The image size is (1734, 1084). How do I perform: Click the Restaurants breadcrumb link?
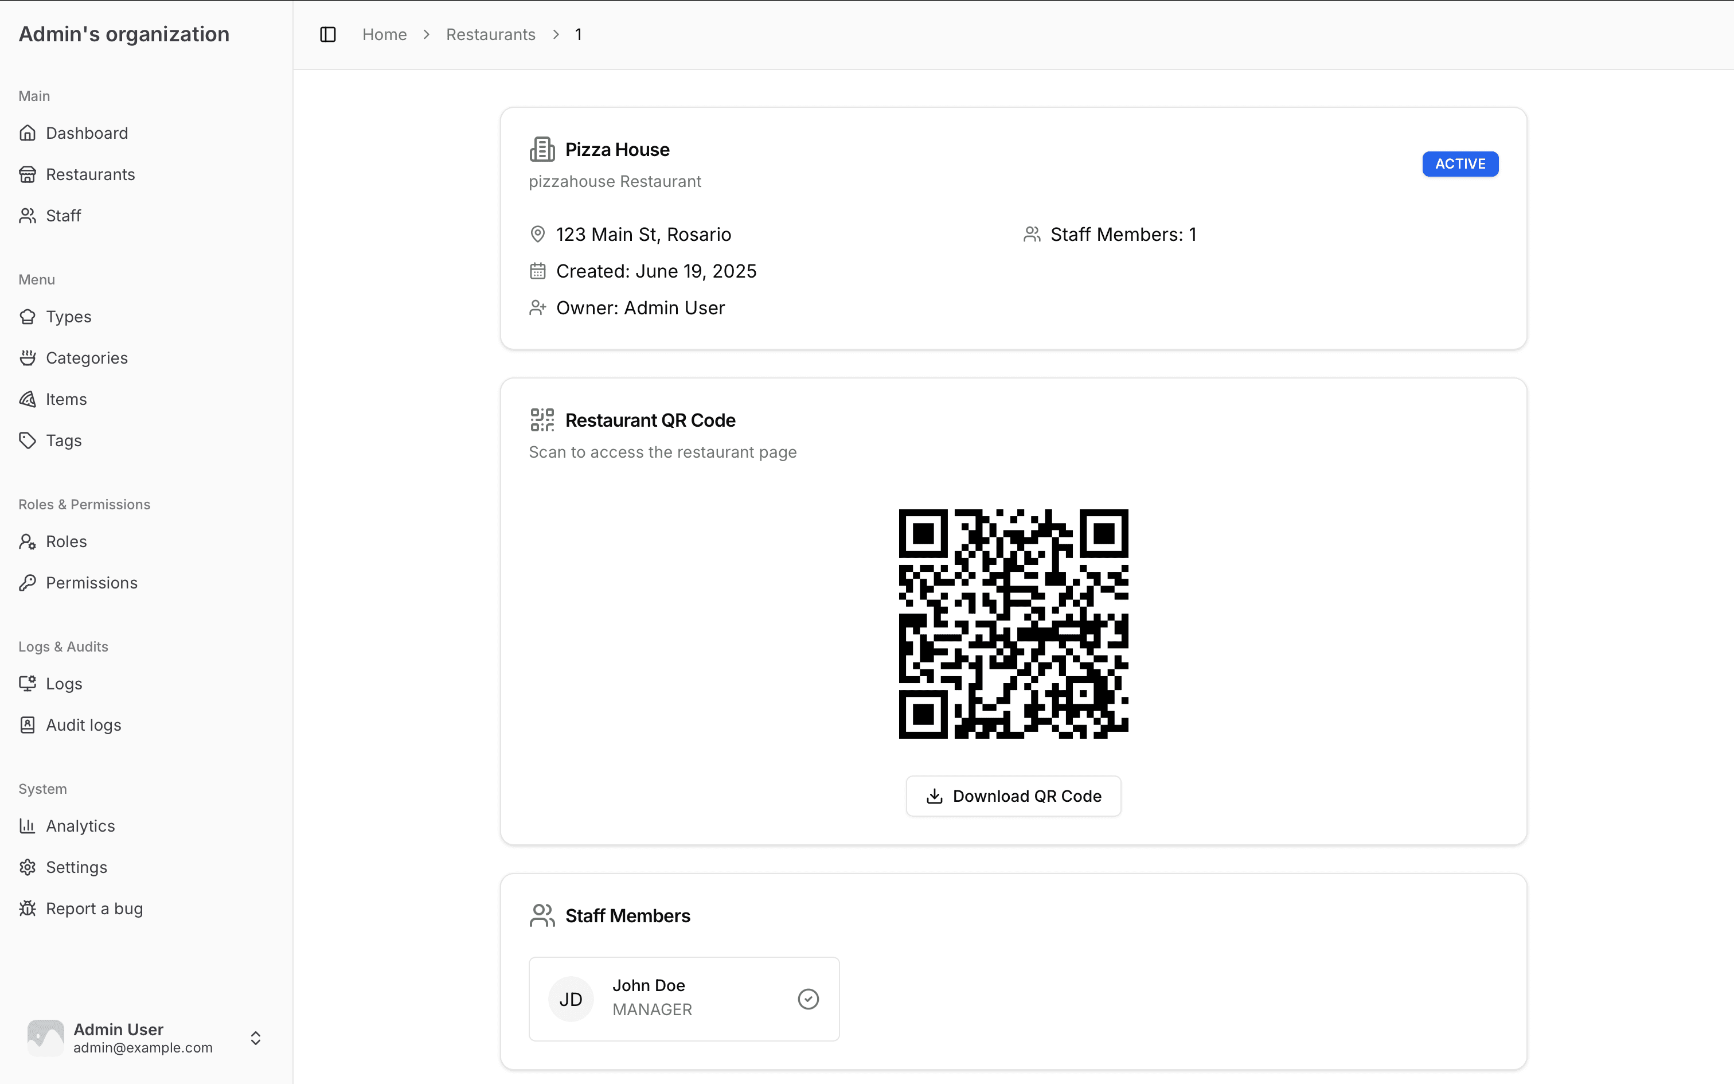tap(490, 34)
